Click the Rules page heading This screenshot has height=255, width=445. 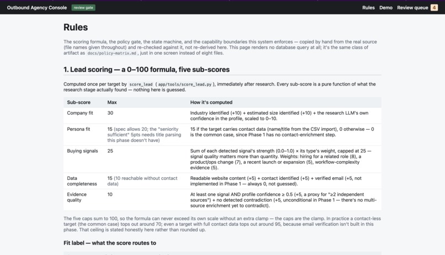pos(76,27)
